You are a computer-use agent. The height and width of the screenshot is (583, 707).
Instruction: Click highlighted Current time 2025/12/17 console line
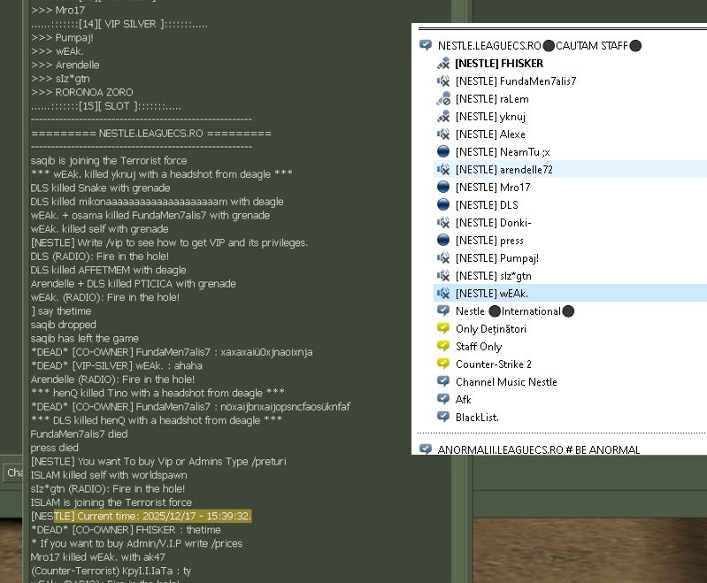(141, 516)
